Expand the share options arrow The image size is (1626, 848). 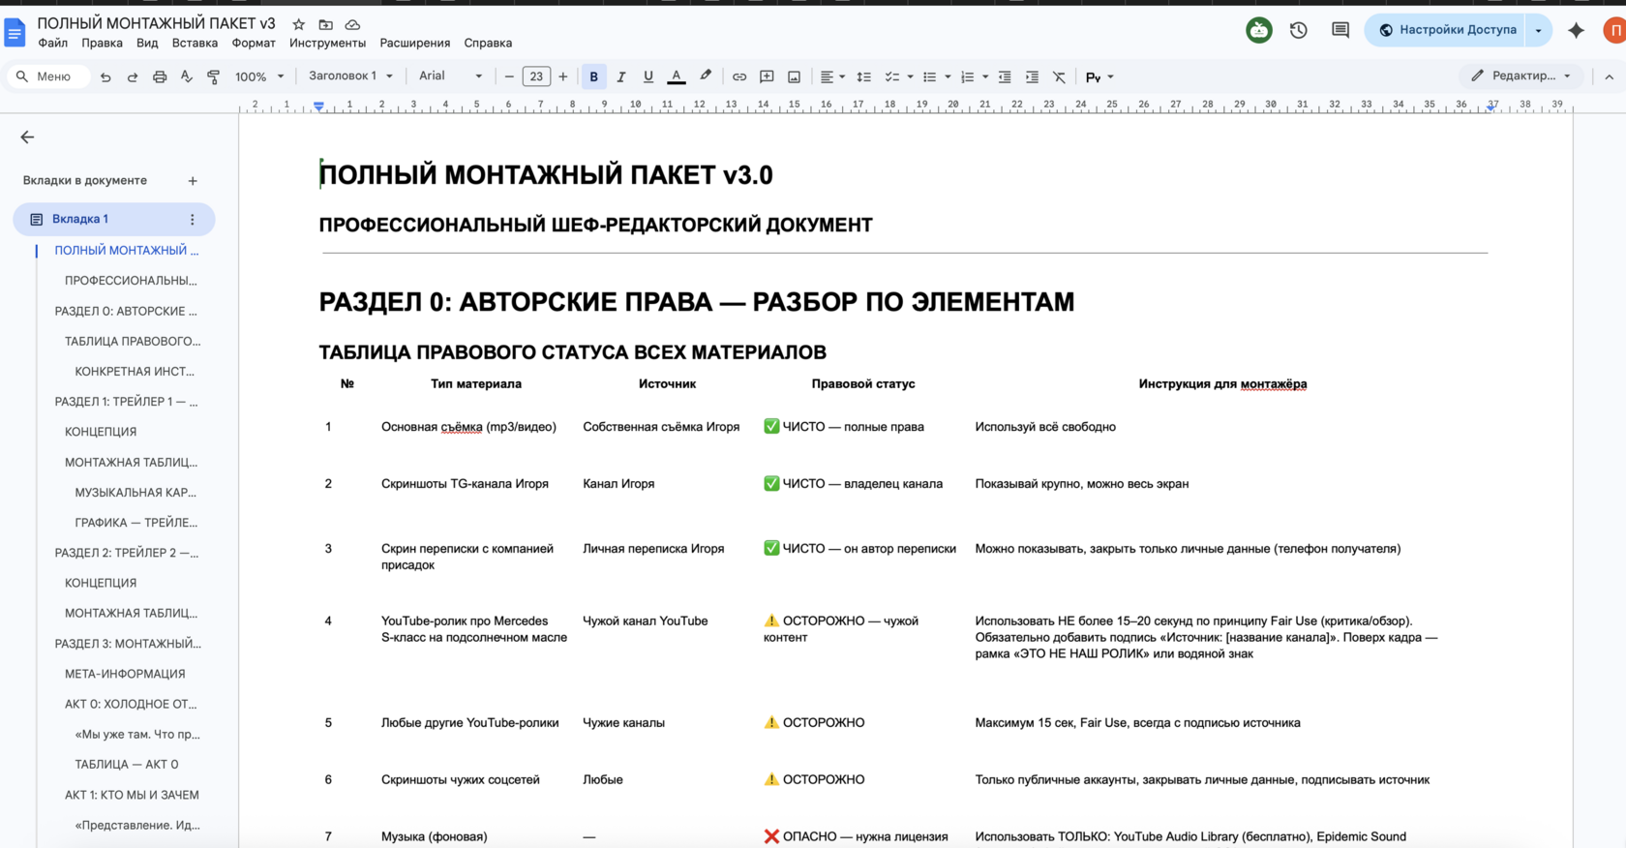pos(1538,30)
